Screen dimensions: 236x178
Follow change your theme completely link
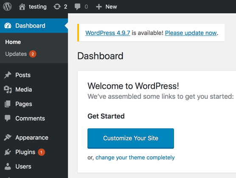(x=135, y=158)
